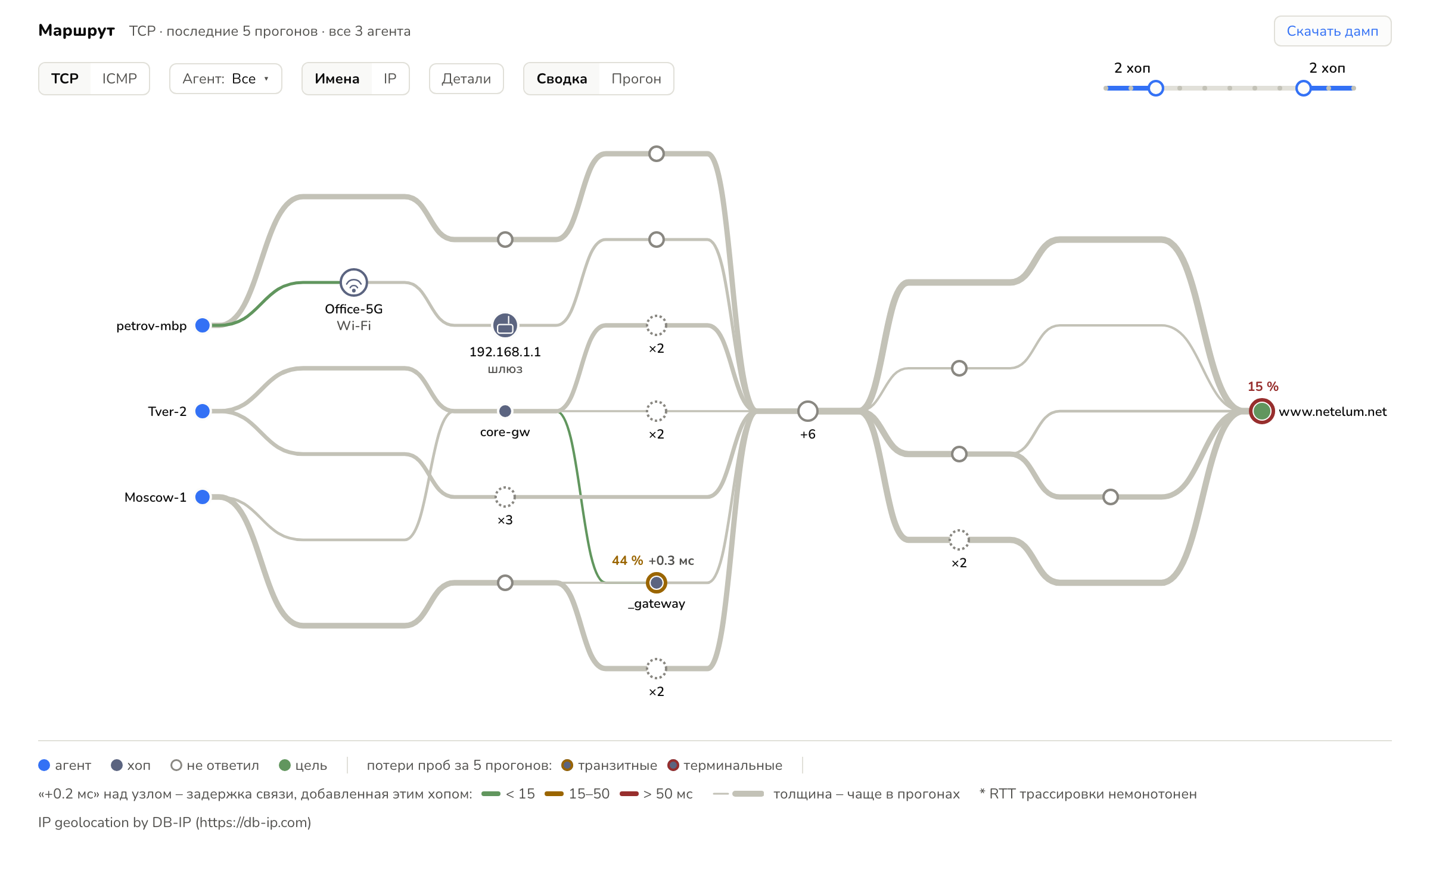Expand the ×2 node below _gateway
This screenshot has height=870, width=1430.
tap(657, 669)
